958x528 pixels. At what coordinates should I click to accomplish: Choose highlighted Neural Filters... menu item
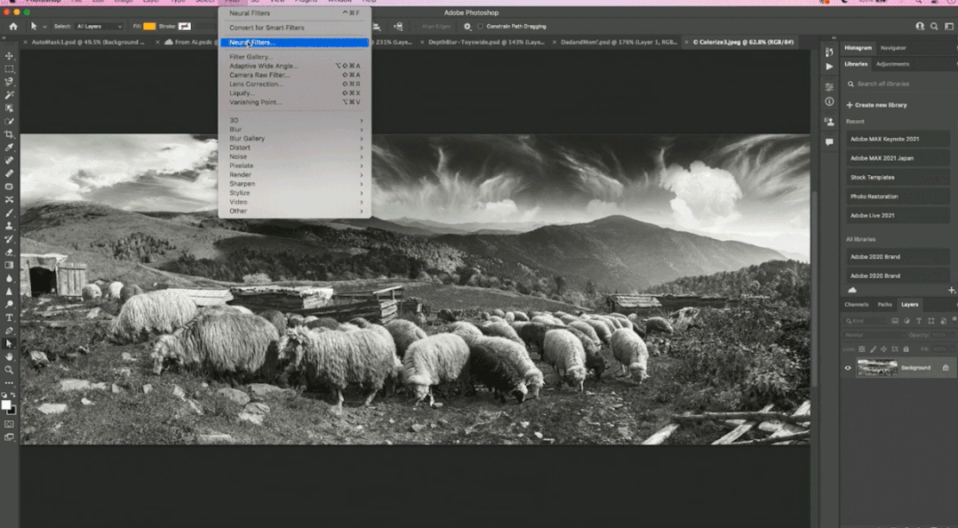[x=295, y=42]
